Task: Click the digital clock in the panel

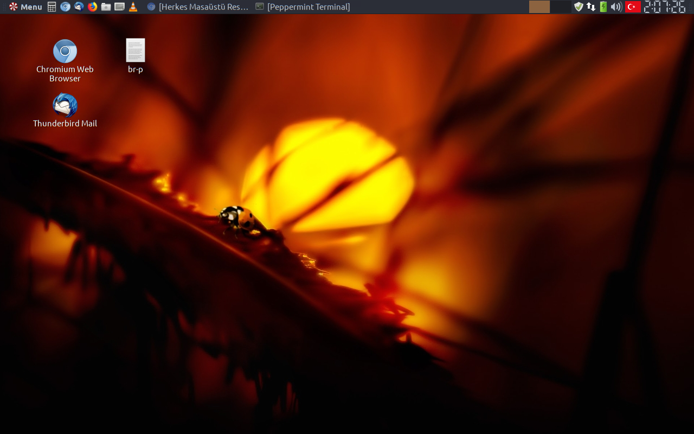Action: coord(665,7)
